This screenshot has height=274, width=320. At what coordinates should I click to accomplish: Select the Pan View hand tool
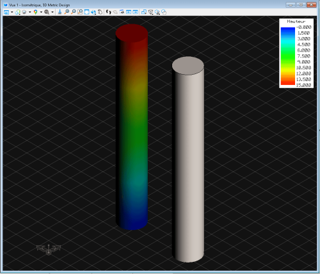click(x=100, y=12)
